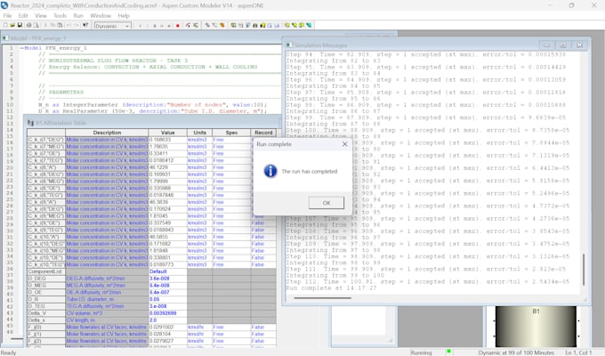
Task: Click the Copy toolbar icon
Action: click(x=52, y=25)
